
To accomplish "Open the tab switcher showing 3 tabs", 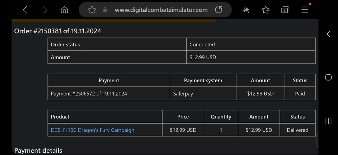I will tap(285, 10).
